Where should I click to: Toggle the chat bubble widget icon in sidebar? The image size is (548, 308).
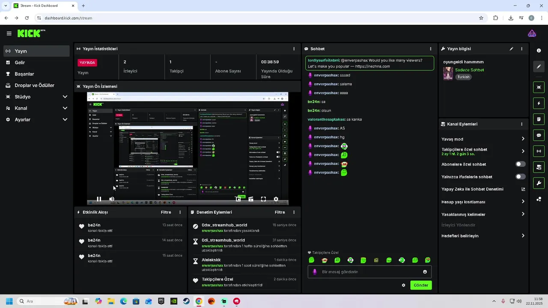(539, 135)
